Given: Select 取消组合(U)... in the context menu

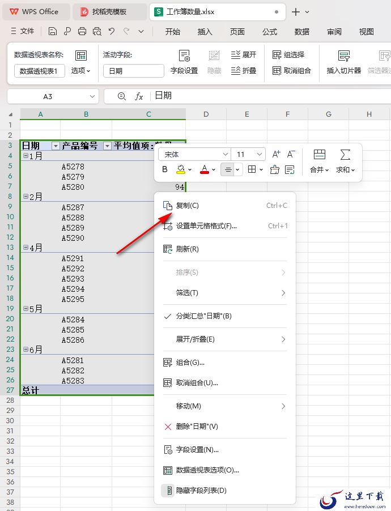Looking at the screenshot, I should coord(225,382).
